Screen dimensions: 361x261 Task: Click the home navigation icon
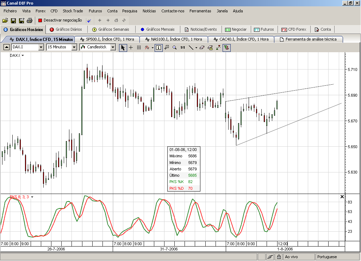click(116, 20)
